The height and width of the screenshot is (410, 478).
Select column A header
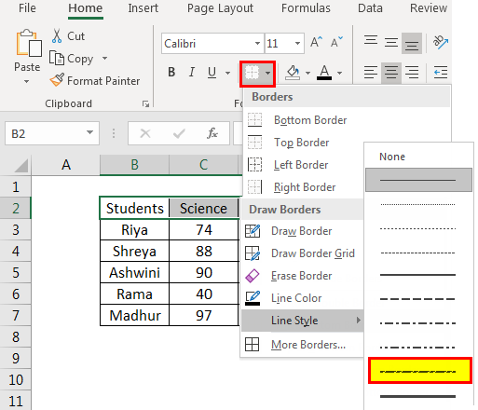point(65,165)
